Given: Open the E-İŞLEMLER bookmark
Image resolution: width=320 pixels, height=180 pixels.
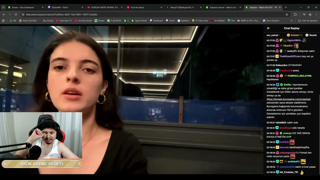Looking at the screenshot, I should pyautogui.click(x=114, y=21).
